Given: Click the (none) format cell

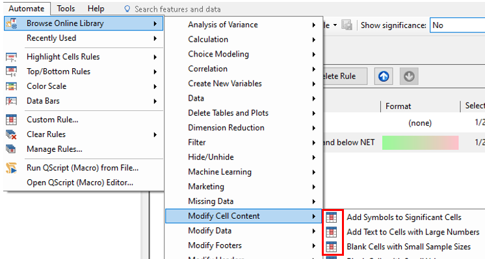Looking at the screenshot, I should click(420, 123).
